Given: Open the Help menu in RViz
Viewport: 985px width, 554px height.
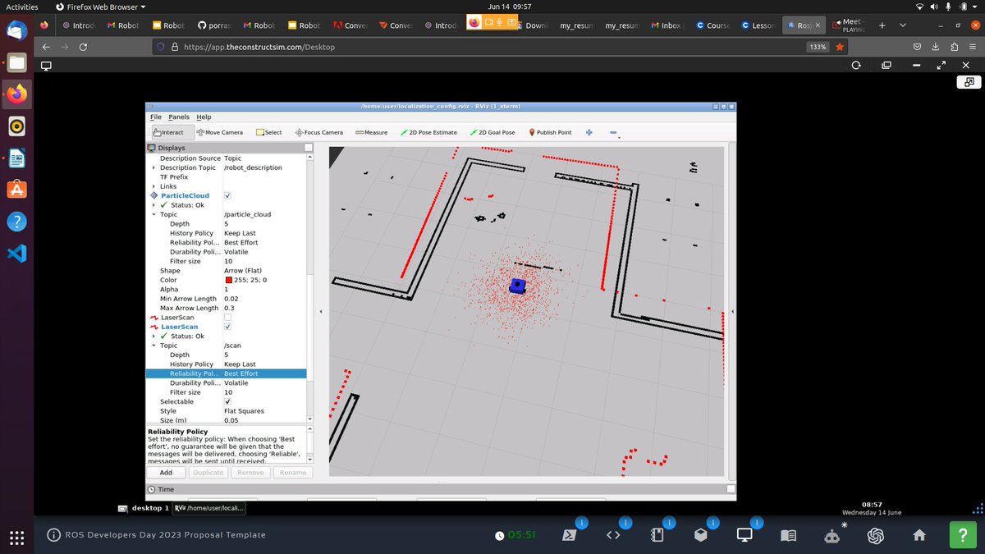Looking at the screenshot, I should coord(204,117).
